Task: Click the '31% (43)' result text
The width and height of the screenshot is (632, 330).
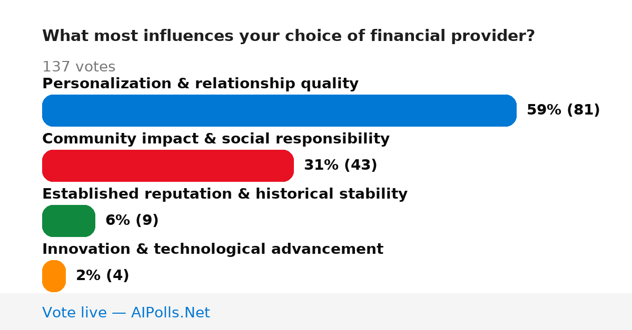Action: 341,165
